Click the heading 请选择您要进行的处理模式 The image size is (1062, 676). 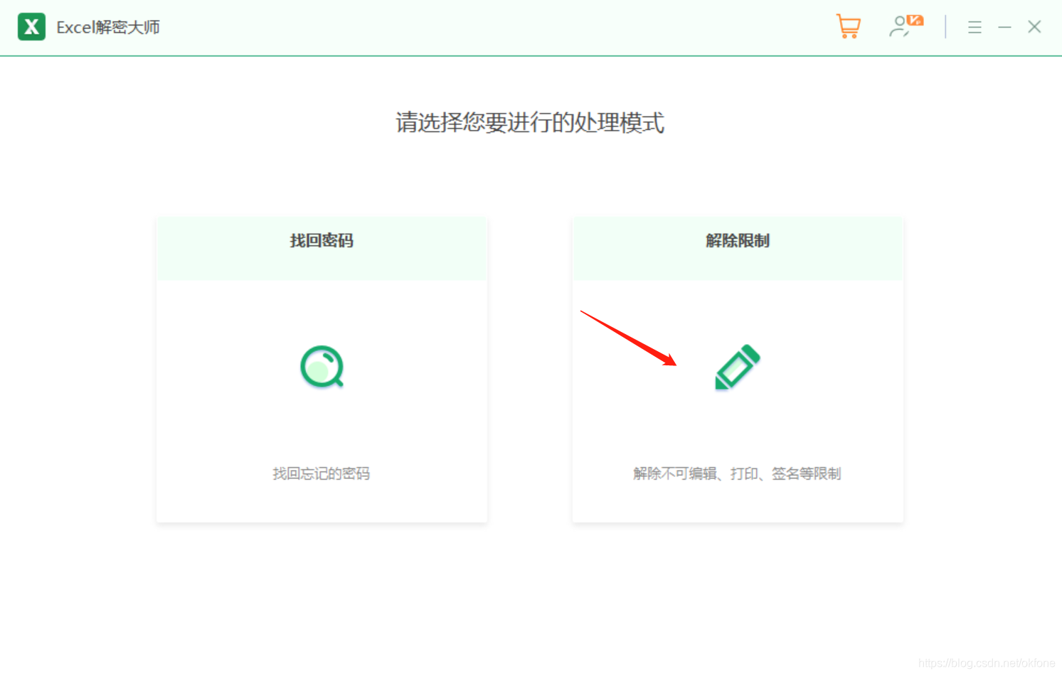(530, 122)
